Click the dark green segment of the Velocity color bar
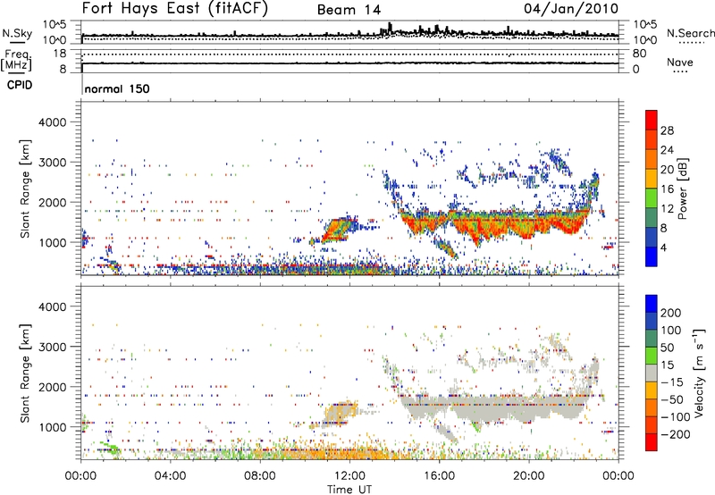715x495 pixels. click(652, 339)
